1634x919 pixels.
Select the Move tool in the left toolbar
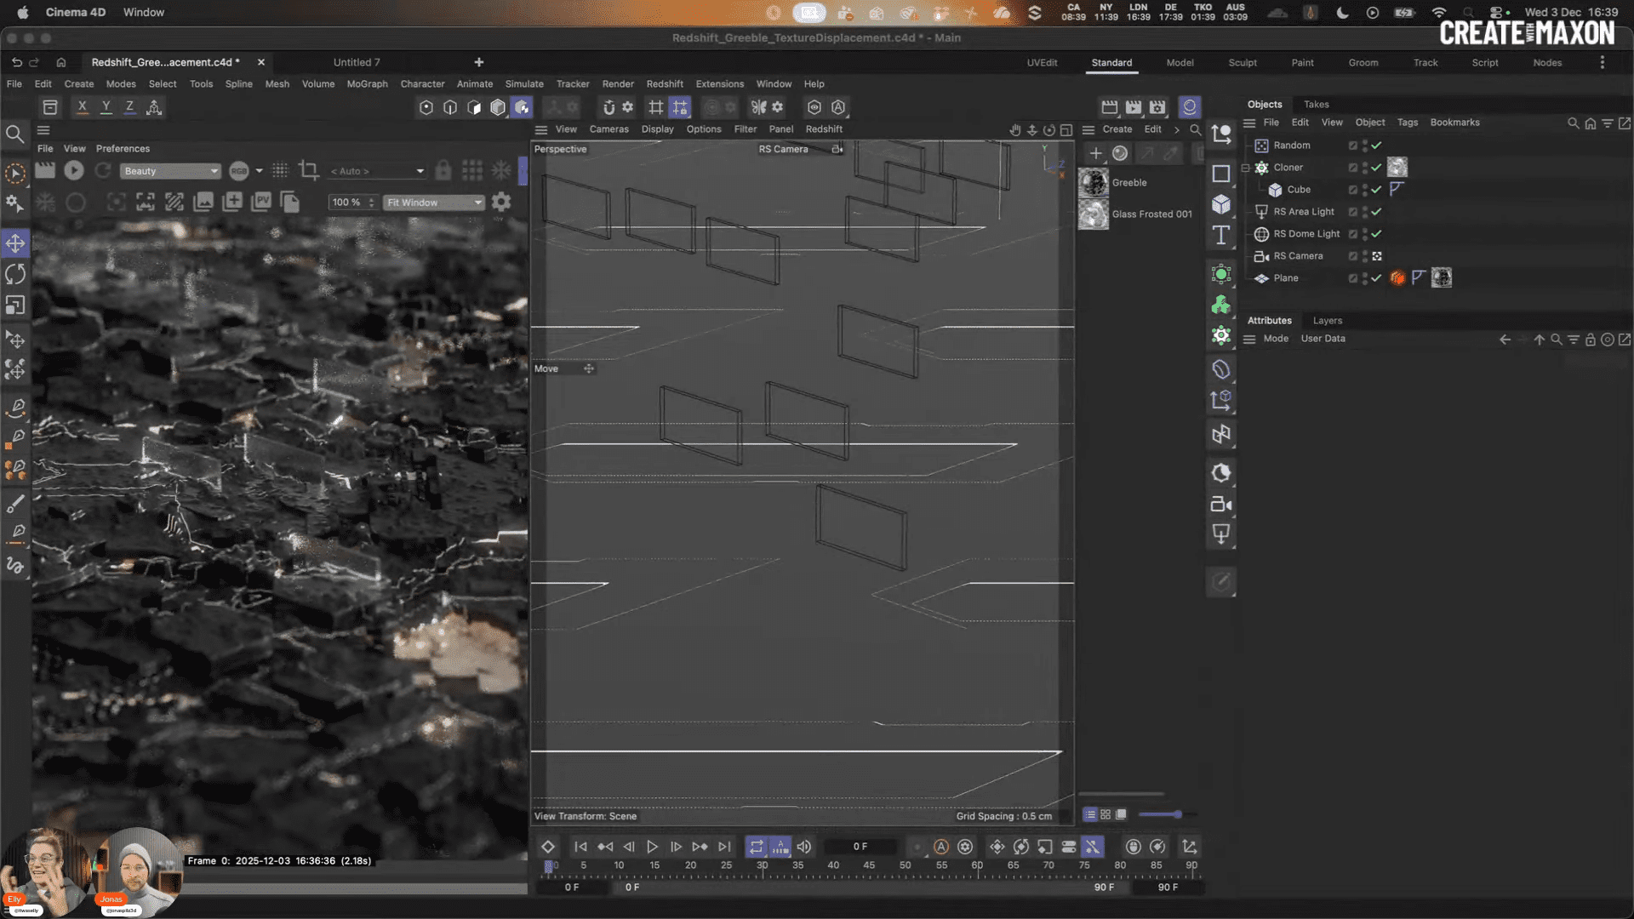coord(15,243)
